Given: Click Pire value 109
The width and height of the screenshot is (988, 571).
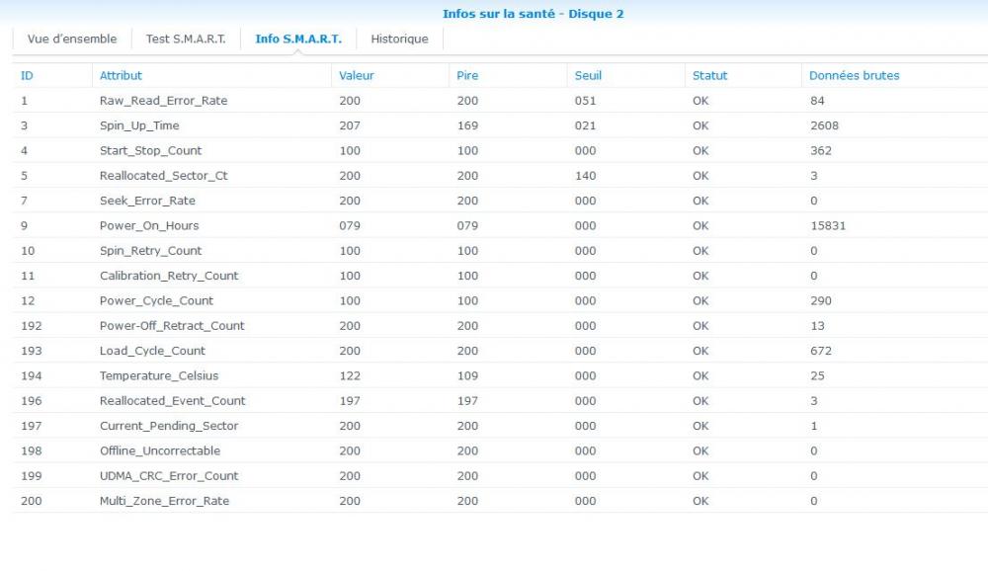Looking at the screenshot, I should tap(467, 375).
